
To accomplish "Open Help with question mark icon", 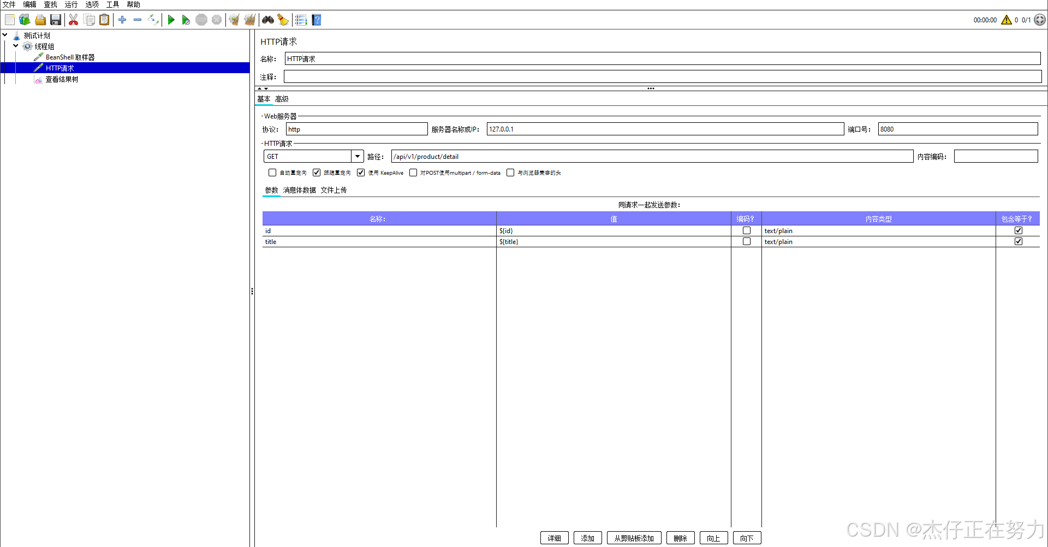I will (x=317, y=20).
